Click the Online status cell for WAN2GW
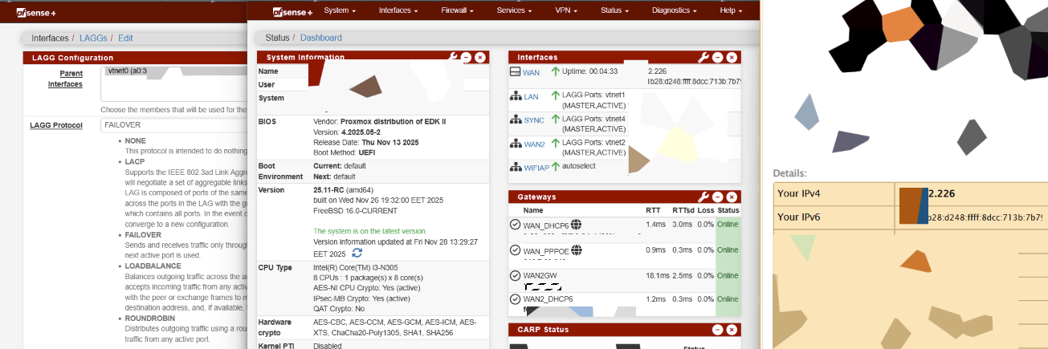Viewport: 1048px width, 349px height. 728,276
